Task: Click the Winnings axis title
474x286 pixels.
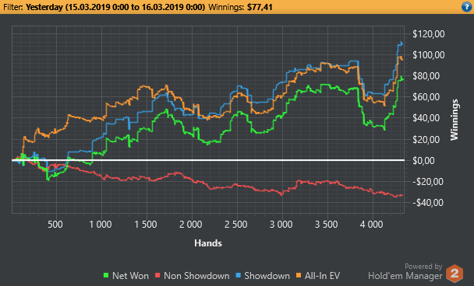Action: coord(454,120)
